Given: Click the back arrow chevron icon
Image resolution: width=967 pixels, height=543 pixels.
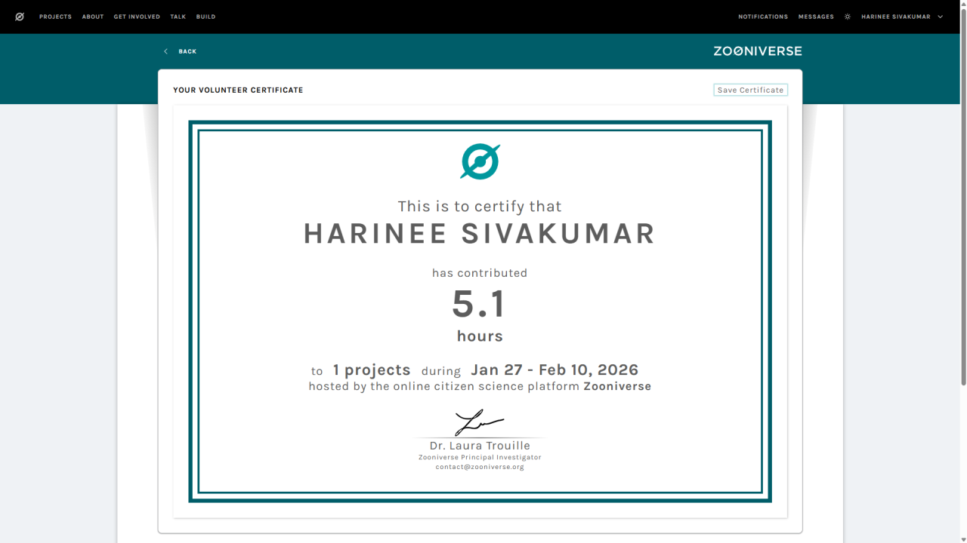Looking at the screenshot, I should tap(166, 51).
